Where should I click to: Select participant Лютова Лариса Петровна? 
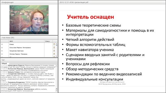pos(18,54)
